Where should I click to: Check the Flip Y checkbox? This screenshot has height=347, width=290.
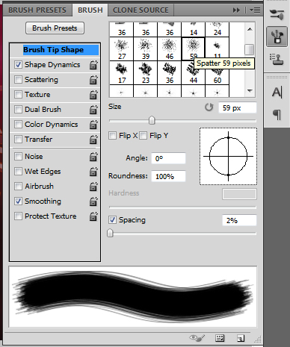tap(143, 136)
